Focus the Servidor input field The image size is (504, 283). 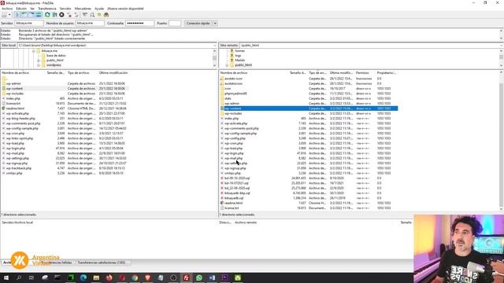29,23
